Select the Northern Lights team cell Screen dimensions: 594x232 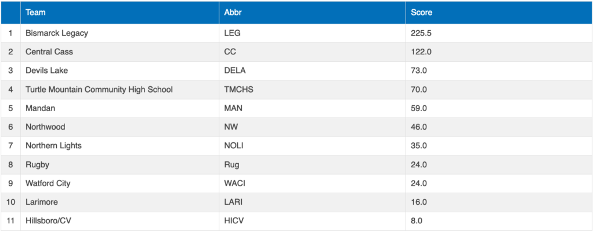coord(53,146)
